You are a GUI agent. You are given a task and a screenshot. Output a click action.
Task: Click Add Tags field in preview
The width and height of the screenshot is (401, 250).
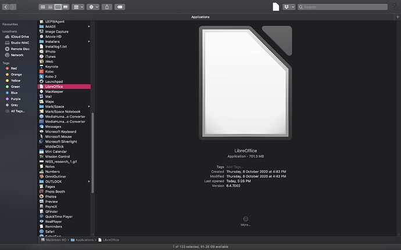click(x=235, y=167)
